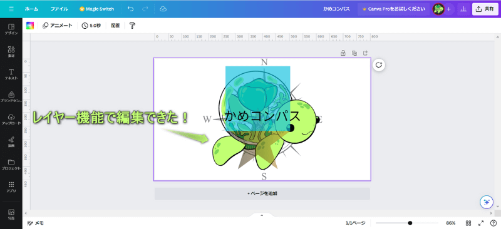Expand the page thumbnails chevron
501x229 pixels.
[x=262, y=215]
